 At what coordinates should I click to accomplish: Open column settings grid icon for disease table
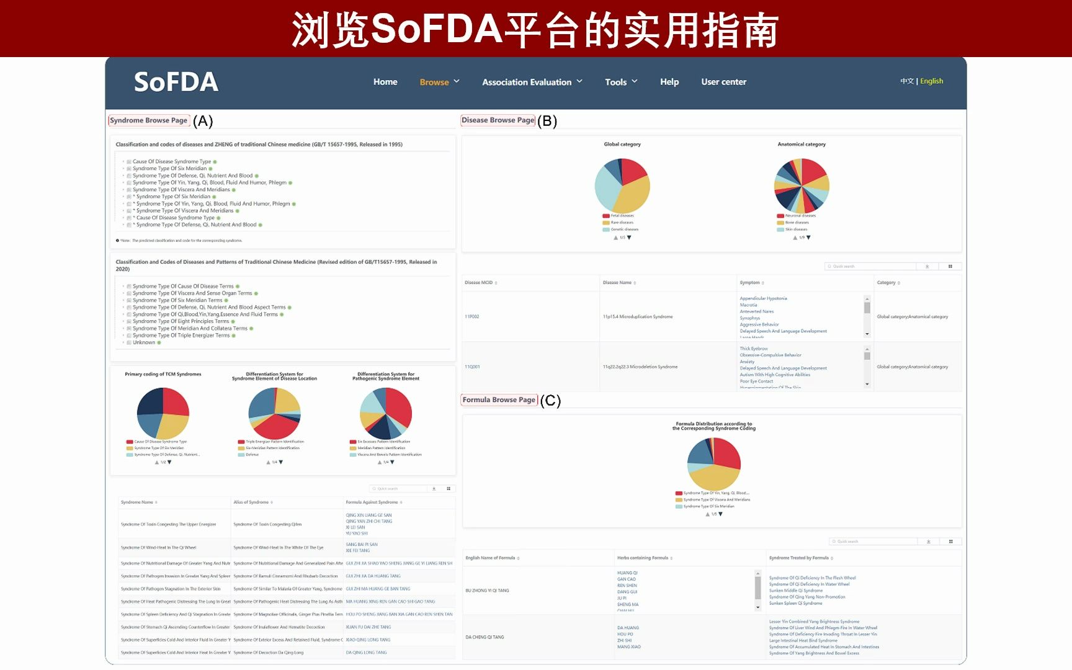[950, 266]
